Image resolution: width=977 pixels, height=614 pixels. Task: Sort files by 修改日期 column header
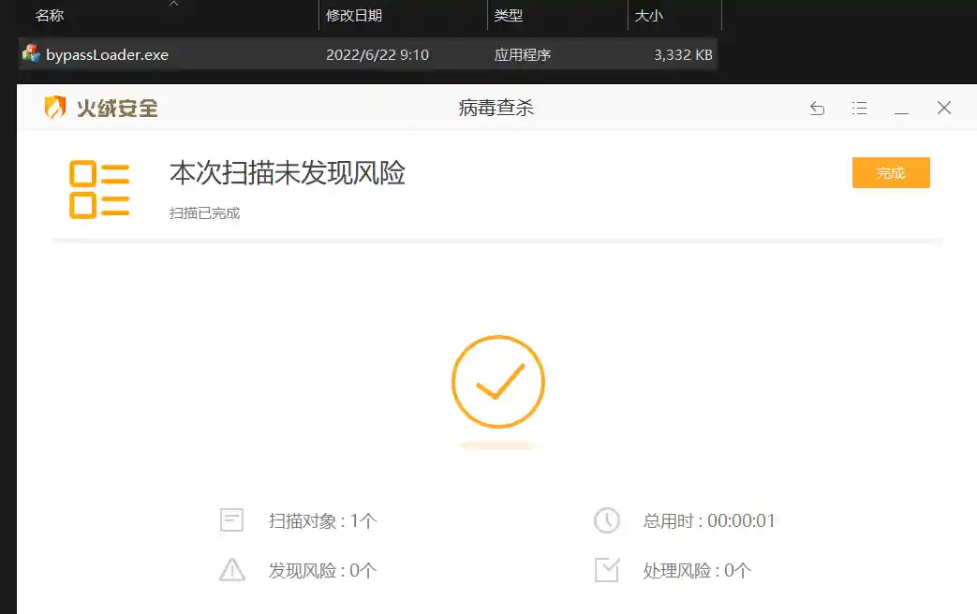354,15
